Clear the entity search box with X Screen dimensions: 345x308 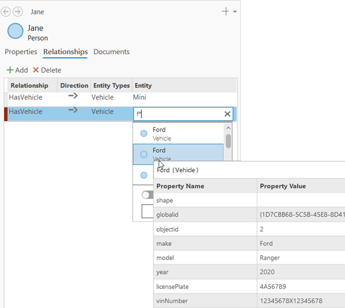pos(227,114)
